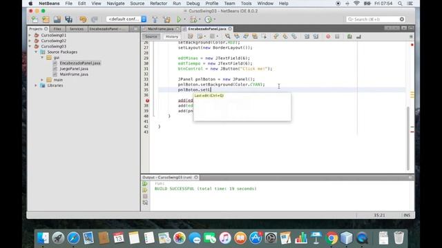Click the Find Previous Occurrence icon

[x=237, y=37]
